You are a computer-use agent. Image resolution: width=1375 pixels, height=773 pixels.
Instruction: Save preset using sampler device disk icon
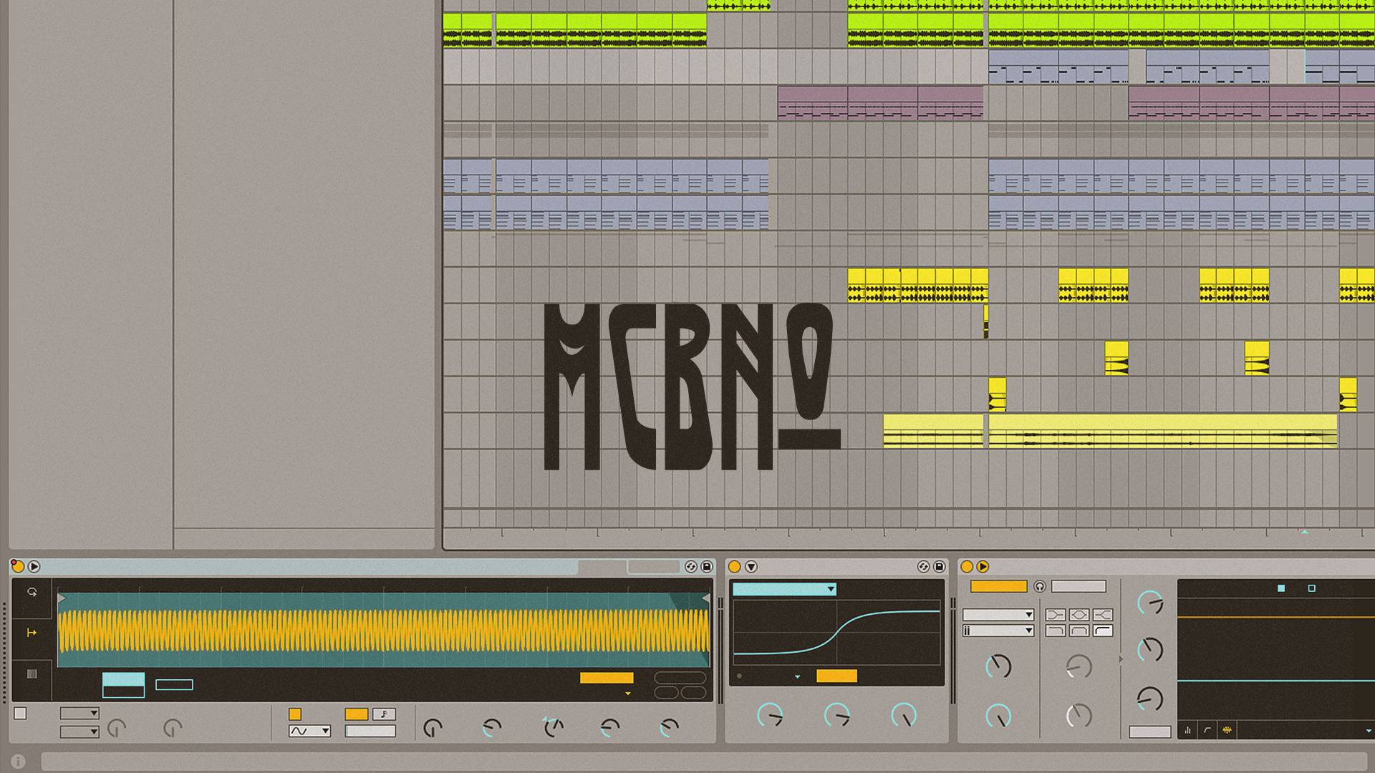coord(707,567)
